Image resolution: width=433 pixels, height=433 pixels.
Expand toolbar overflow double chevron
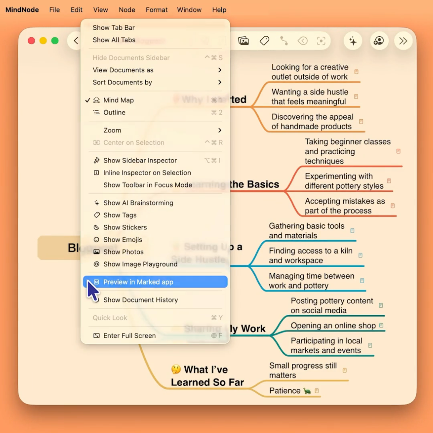(x=403, y=41)
